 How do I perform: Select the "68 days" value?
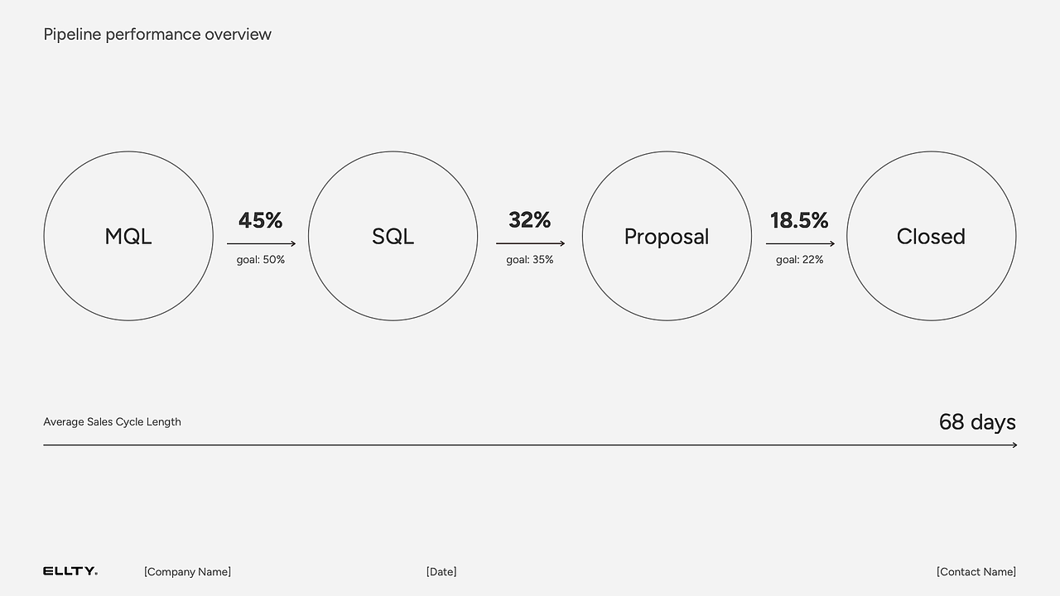977,422
